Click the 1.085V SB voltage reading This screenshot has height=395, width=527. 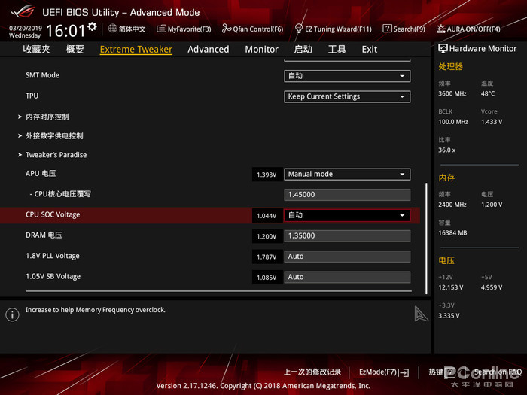coord(267,278)
